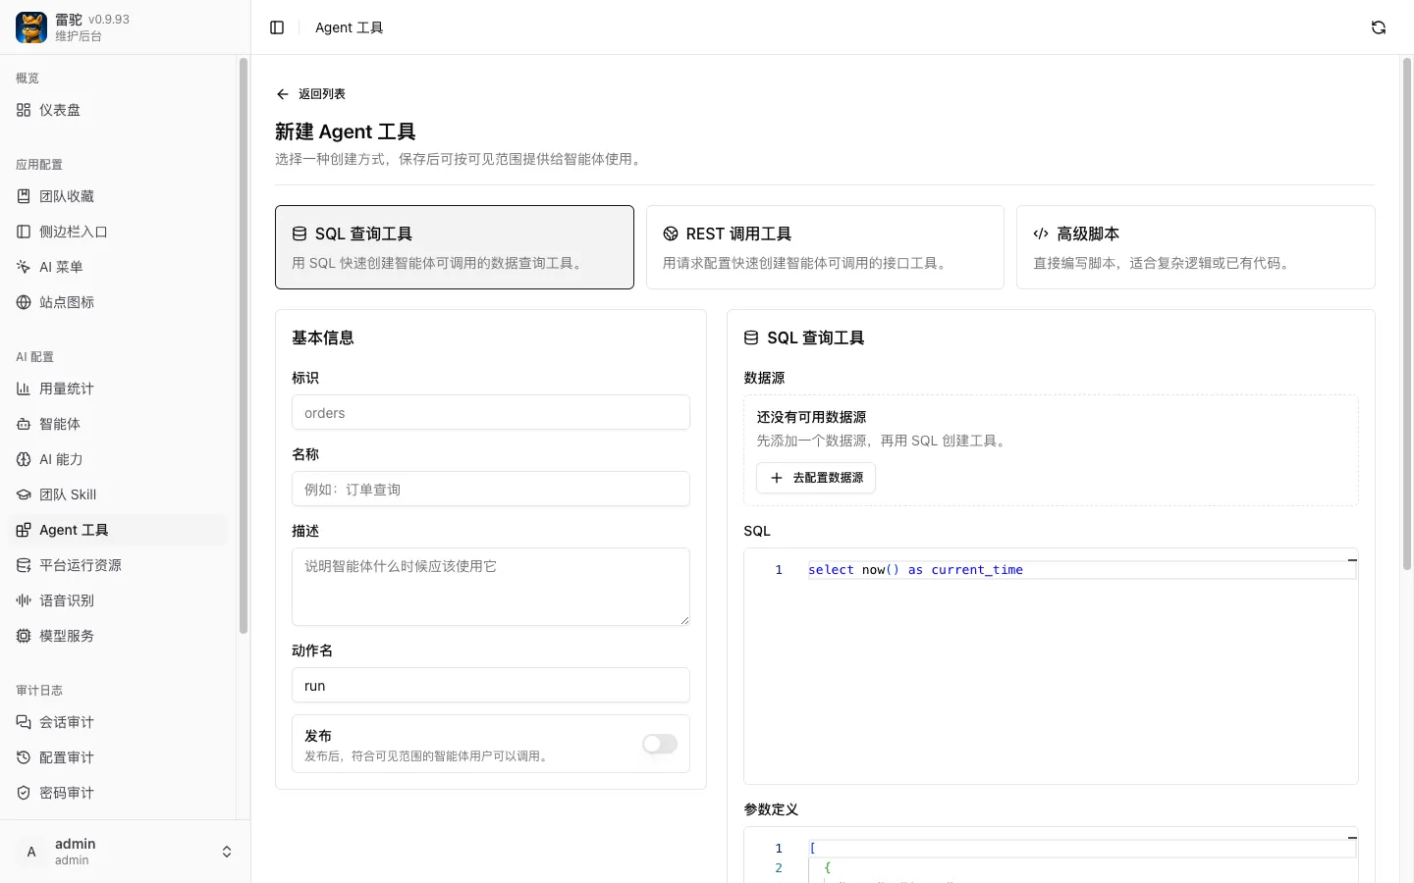Click database icon in SQL 查询工具 panel heading
Viewport: 1414px width, 883px height.
[x=751, y=338]
